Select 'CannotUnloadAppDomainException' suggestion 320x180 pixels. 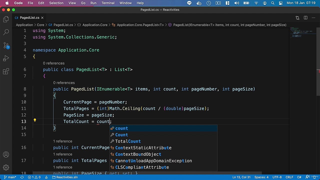point(163,161)
